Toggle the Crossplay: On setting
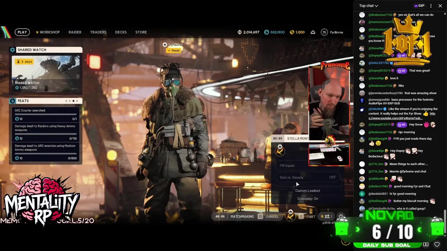447x251 pixels. (308, 199)
